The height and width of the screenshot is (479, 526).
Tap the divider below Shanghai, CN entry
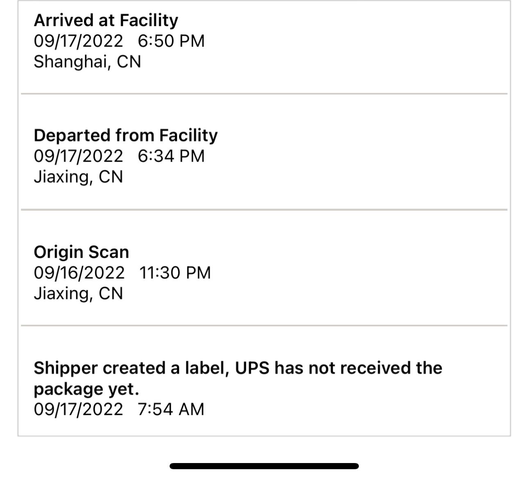(x=264, y=94)
